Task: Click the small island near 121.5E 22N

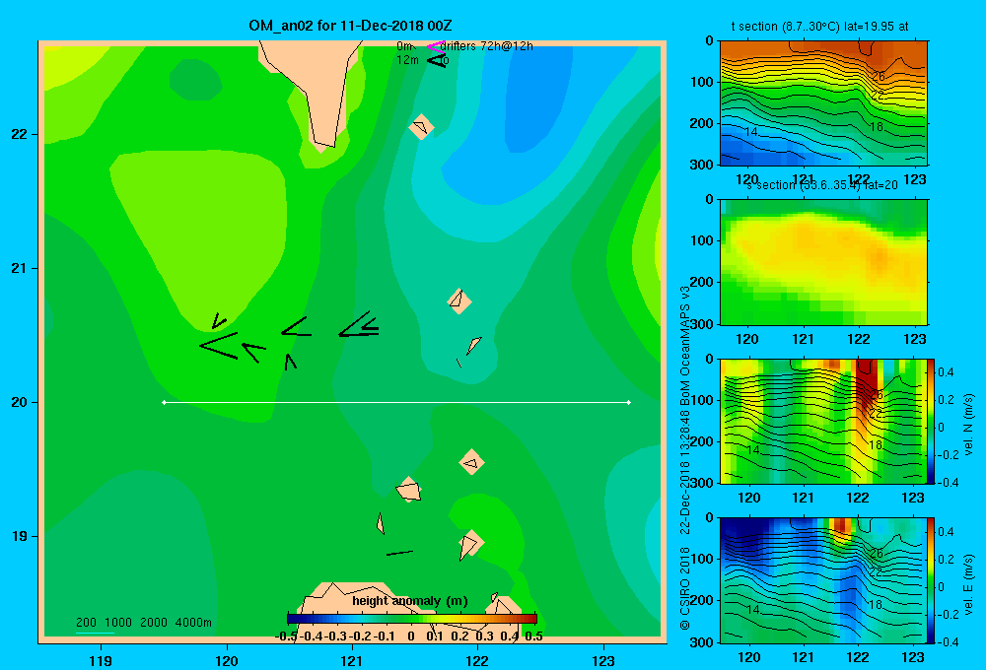Action: [x=421, y=126]
